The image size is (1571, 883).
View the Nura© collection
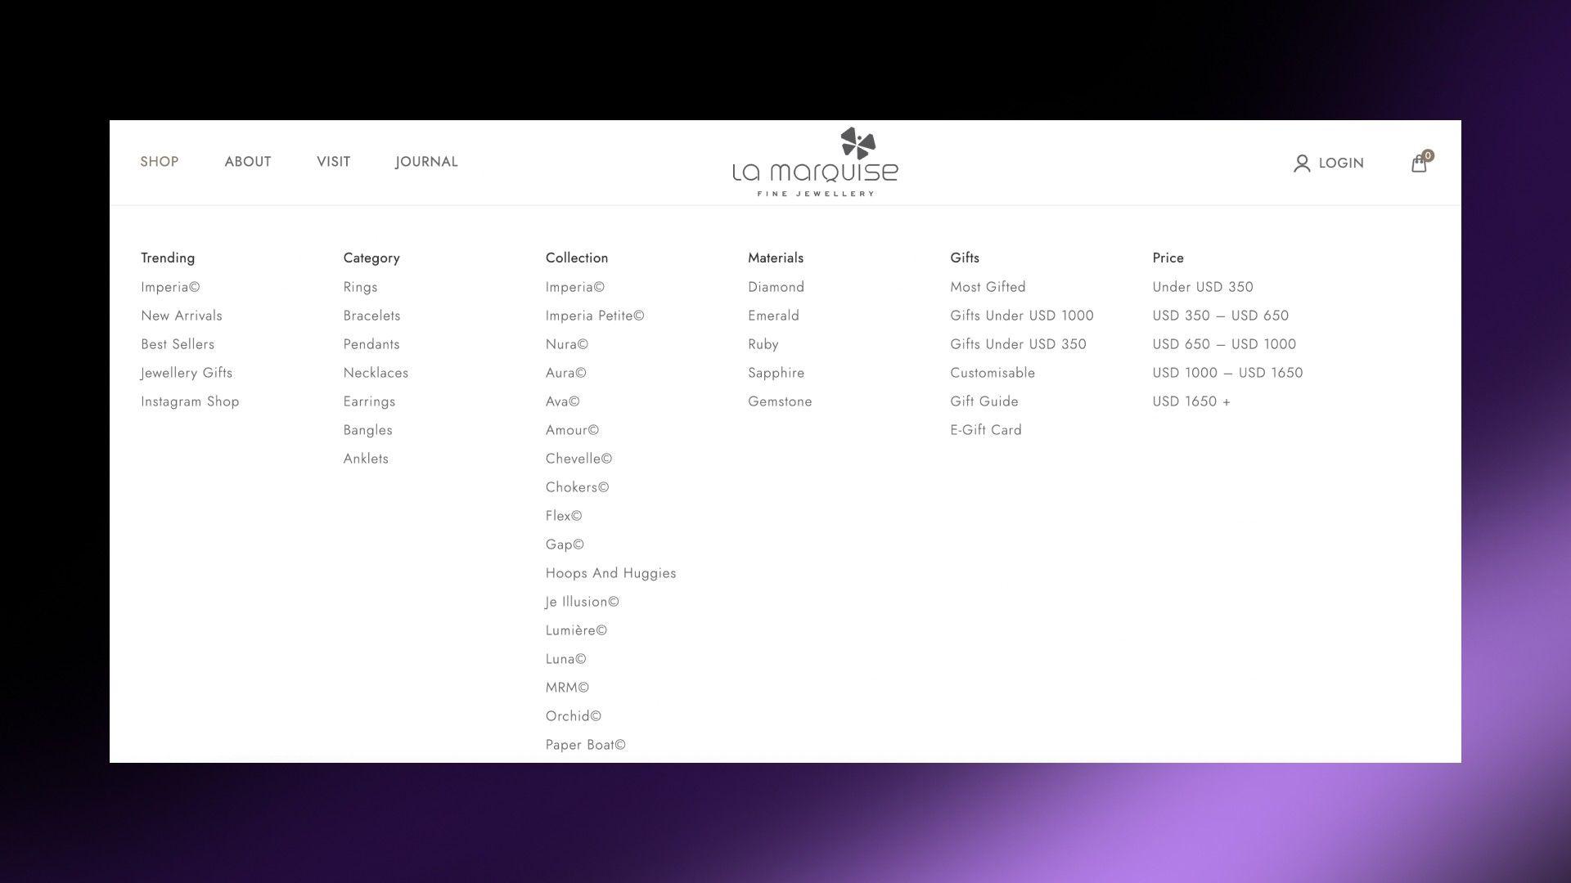567,344
